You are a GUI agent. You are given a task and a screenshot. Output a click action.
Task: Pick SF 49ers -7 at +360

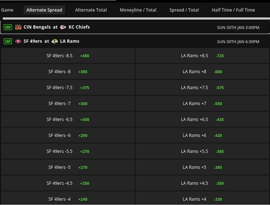click(68, 103)
